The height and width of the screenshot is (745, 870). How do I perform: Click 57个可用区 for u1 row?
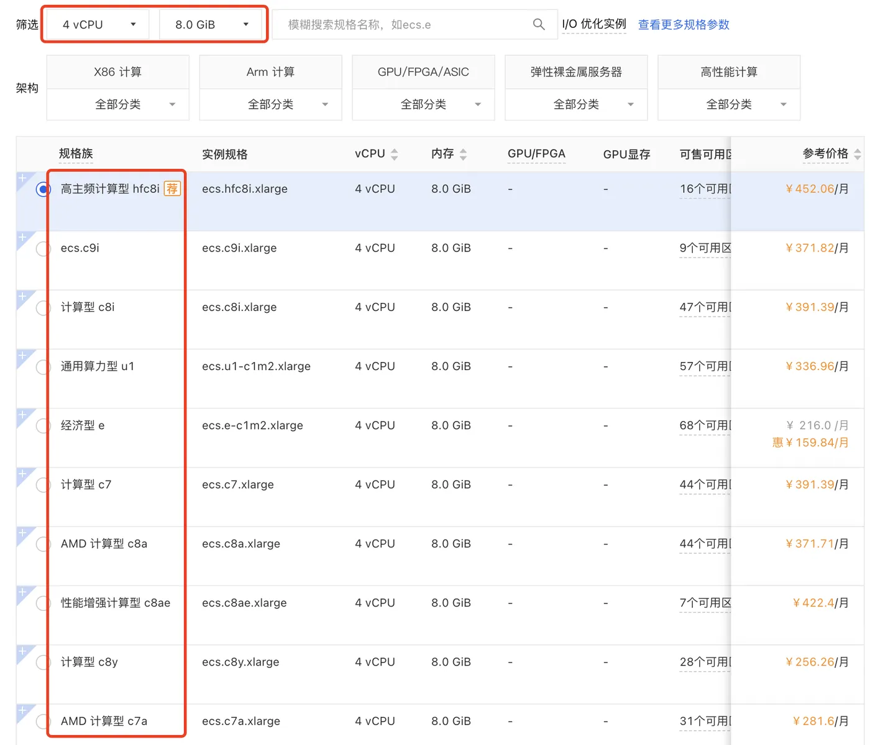(705, 366)
